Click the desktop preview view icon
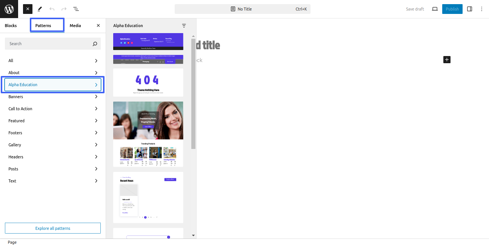Screen dimensions: 489x246 (435, 9)
